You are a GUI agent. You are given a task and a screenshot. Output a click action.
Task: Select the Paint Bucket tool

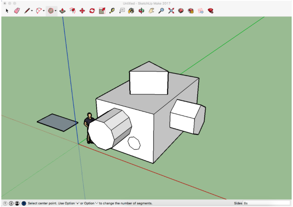pyautogui.click(x=131, y=11)
